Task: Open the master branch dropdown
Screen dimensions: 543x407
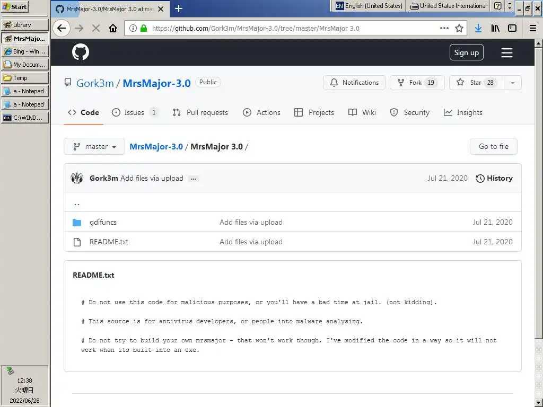Action: coord(94,146)
